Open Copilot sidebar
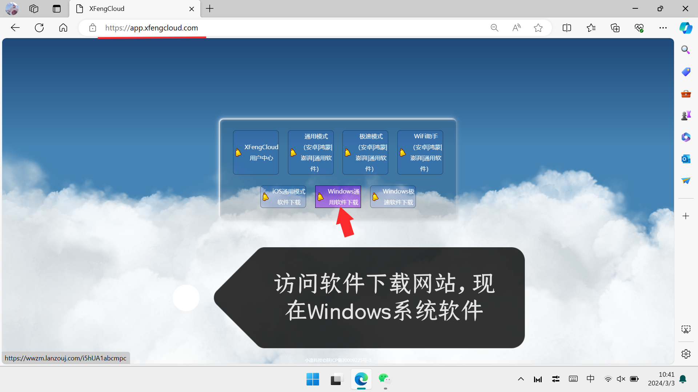This screenshot has height=392, width=698. (x=686, y=28)
